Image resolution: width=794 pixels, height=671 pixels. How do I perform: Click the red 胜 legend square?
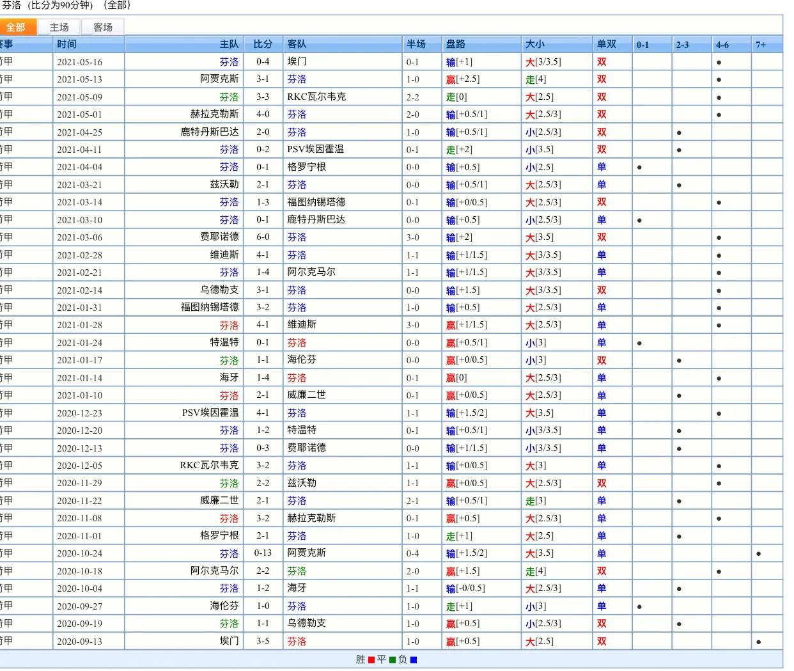click(x=371, y=660)
